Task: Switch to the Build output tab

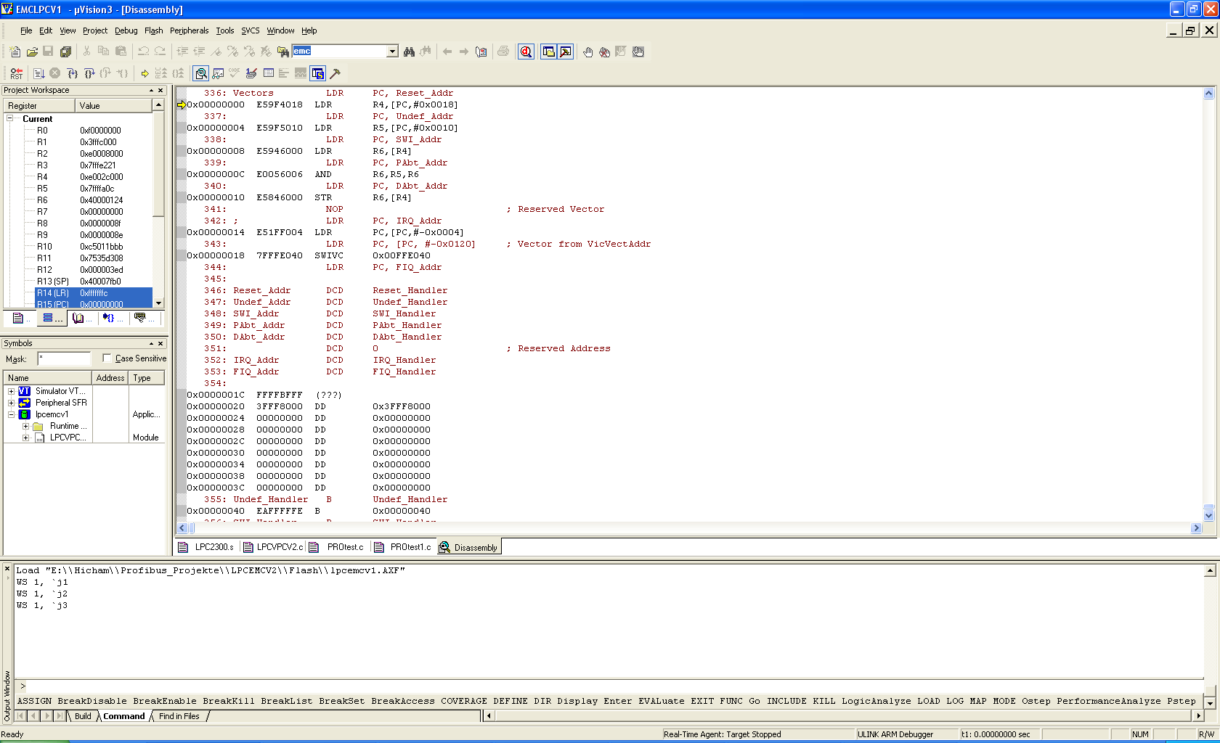Action: pos(83,716)
